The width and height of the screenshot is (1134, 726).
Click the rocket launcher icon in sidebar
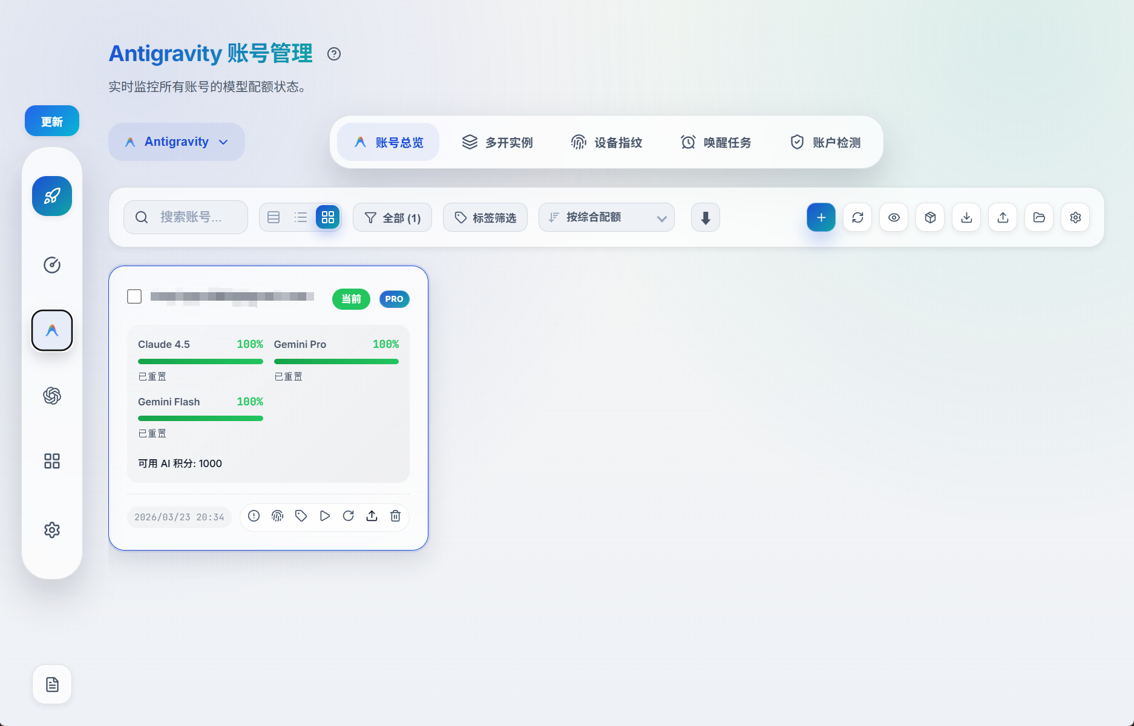point(52,196)
